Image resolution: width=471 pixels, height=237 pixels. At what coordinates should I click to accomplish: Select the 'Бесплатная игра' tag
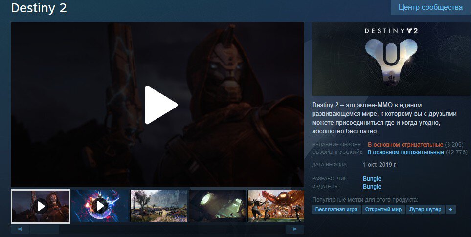coord(336,210)
